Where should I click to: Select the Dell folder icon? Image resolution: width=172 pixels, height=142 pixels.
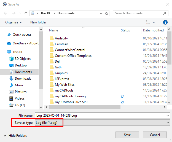tap(52, 61)
